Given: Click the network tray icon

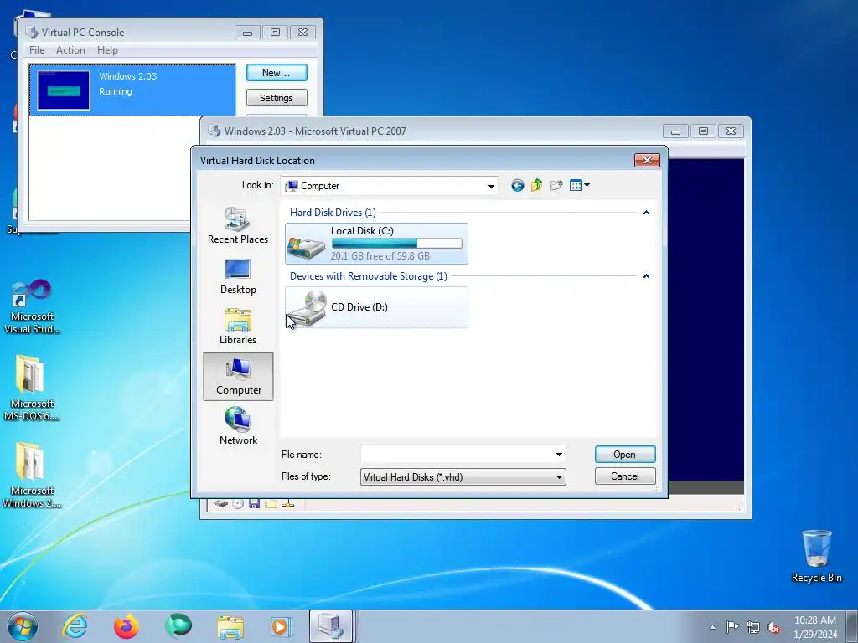Looking at the screenshot, I should 753,627.
